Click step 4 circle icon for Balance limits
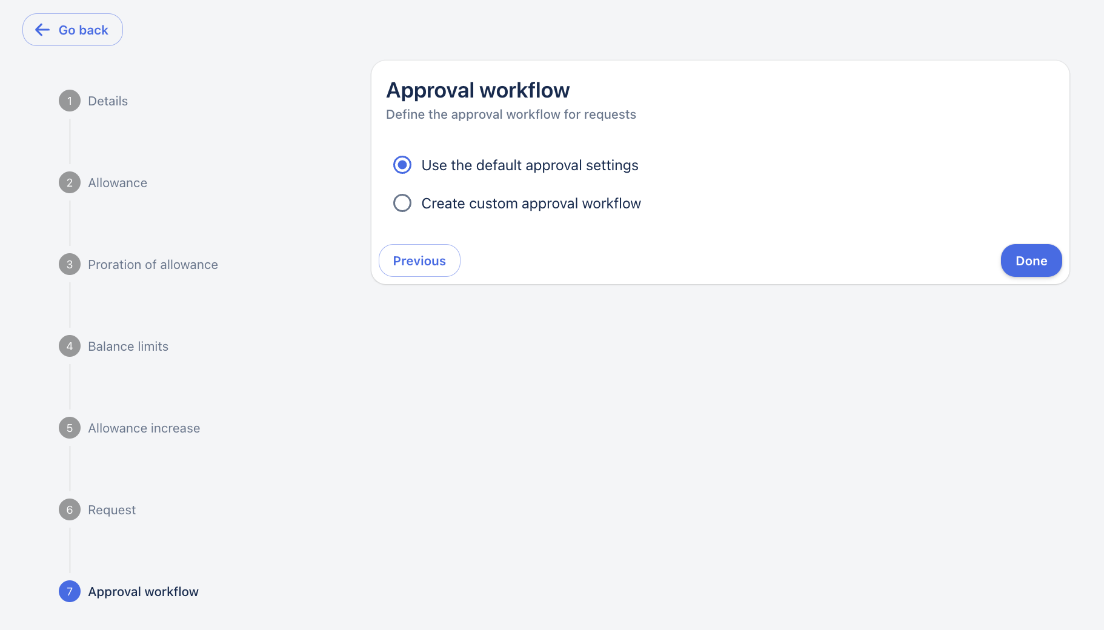The height and width of the screenshot is (630, 1104). (70, 346)
